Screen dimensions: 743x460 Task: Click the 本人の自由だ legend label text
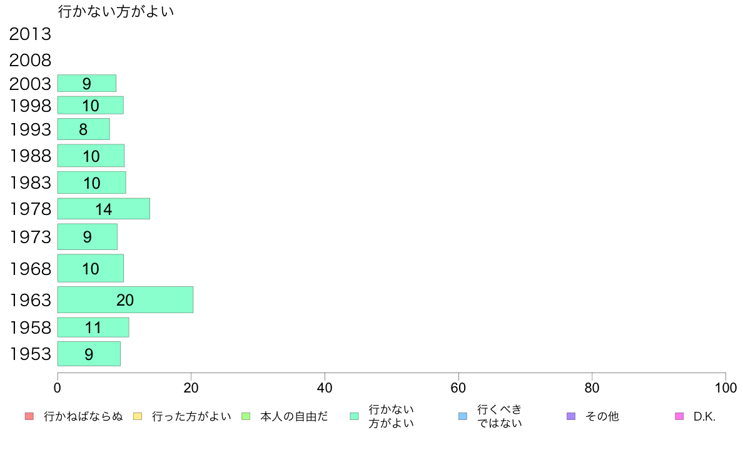[x=294, y=416]
